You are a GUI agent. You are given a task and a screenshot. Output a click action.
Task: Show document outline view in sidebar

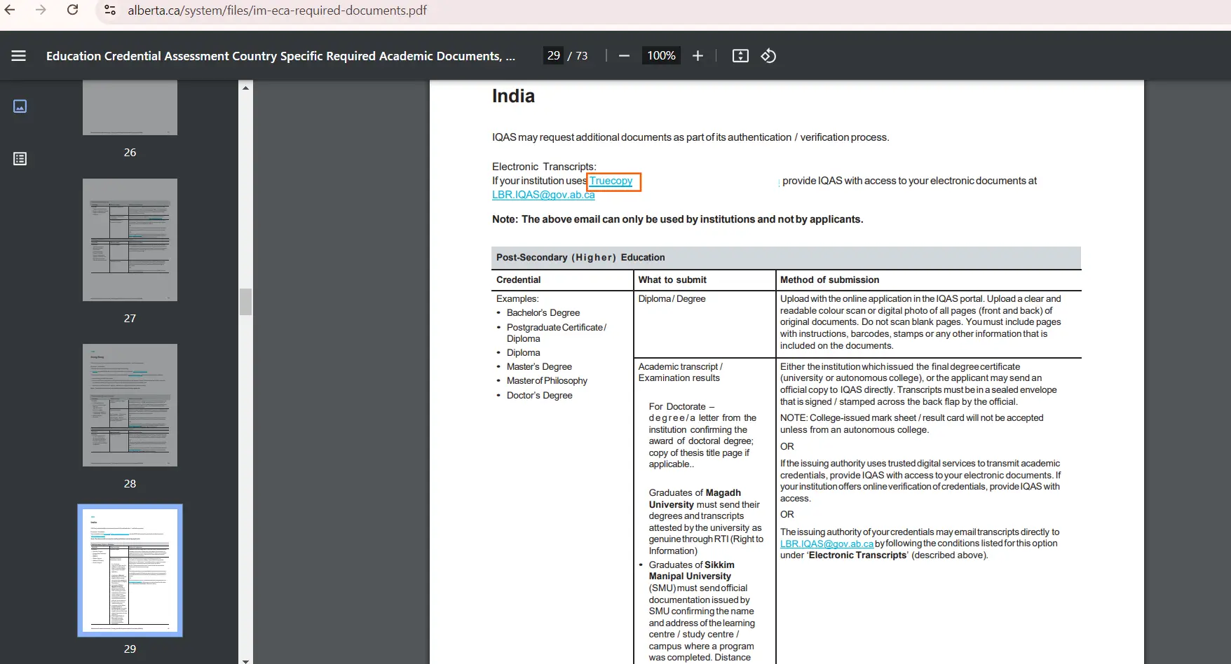[x=20, y=159]
